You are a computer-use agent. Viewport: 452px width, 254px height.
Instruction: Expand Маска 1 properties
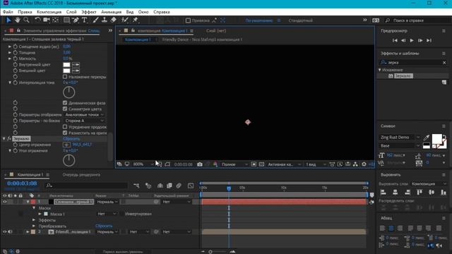[40, 214]
